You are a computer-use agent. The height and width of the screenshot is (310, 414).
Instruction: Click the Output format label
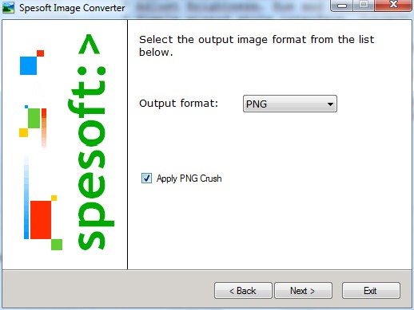tap(178, 104)
